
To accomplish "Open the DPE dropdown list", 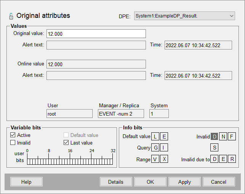I will pyautogui.click(x=232, y=16).
